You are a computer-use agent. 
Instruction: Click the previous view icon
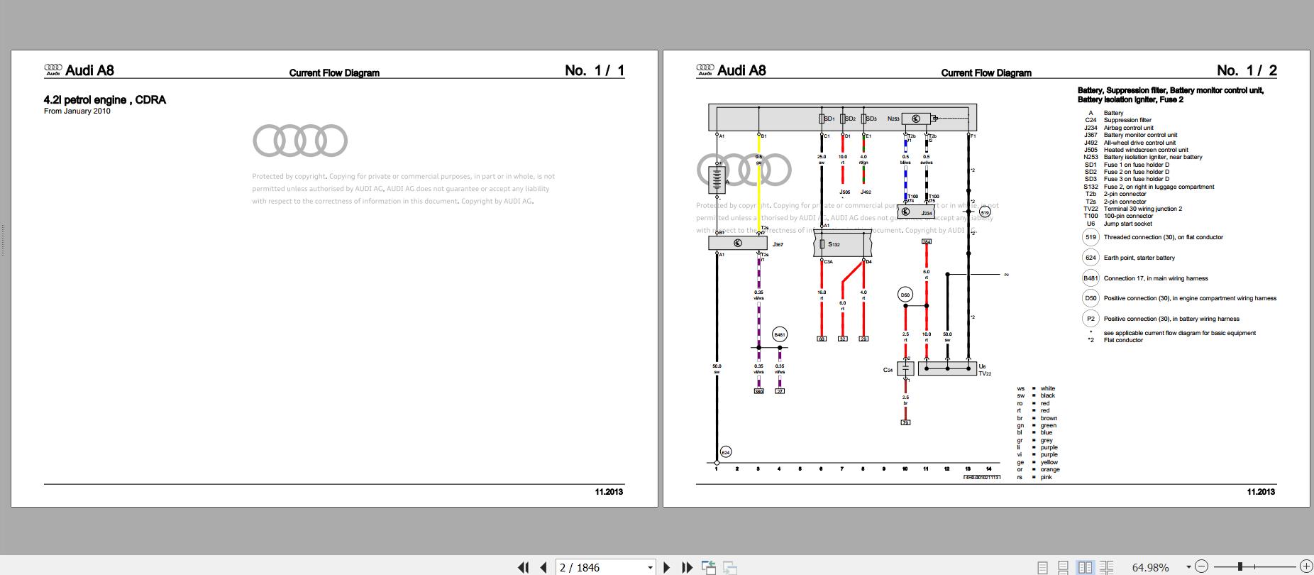tap(708, 567)
